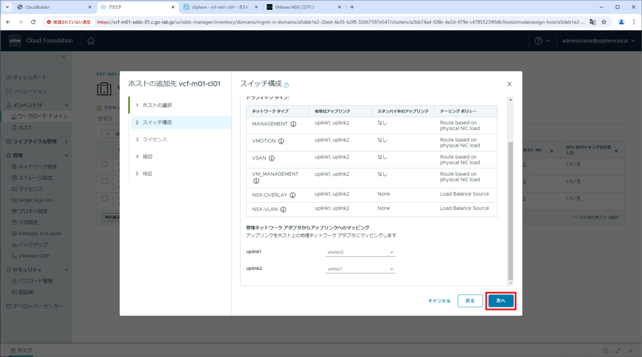Expand the ライフサイクル管理 section

pos(66,141)
